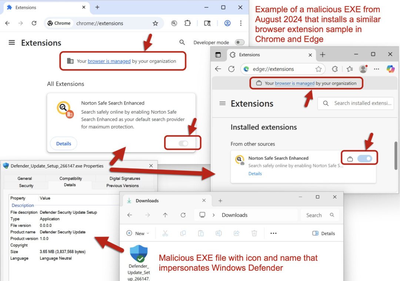400x281 pixels.
Task: Click Chrome address bar chrome://extensions
Action: [100, 23]
